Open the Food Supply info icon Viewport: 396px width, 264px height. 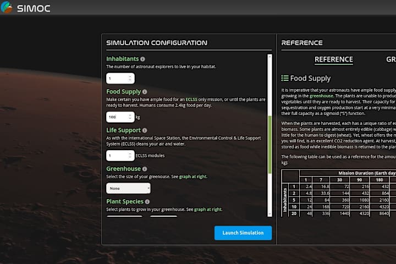[x=145, y=92]
